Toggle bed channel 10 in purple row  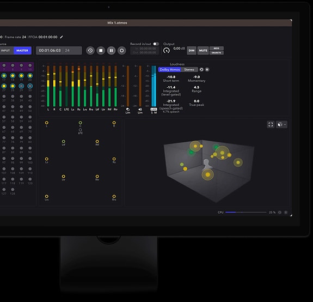(30, 65)
